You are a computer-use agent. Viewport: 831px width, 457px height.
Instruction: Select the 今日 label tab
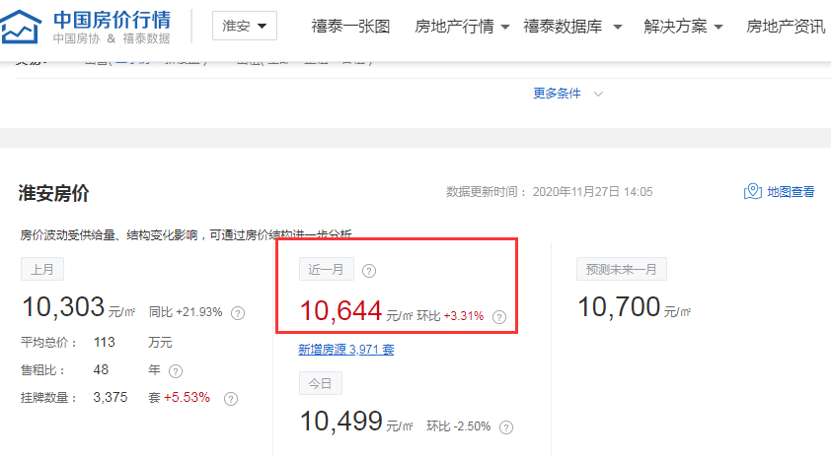coord(321,383)
